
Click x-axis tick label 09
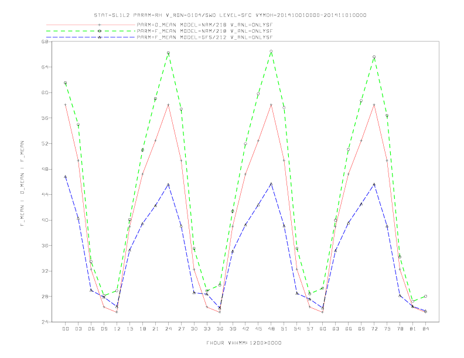104,329
